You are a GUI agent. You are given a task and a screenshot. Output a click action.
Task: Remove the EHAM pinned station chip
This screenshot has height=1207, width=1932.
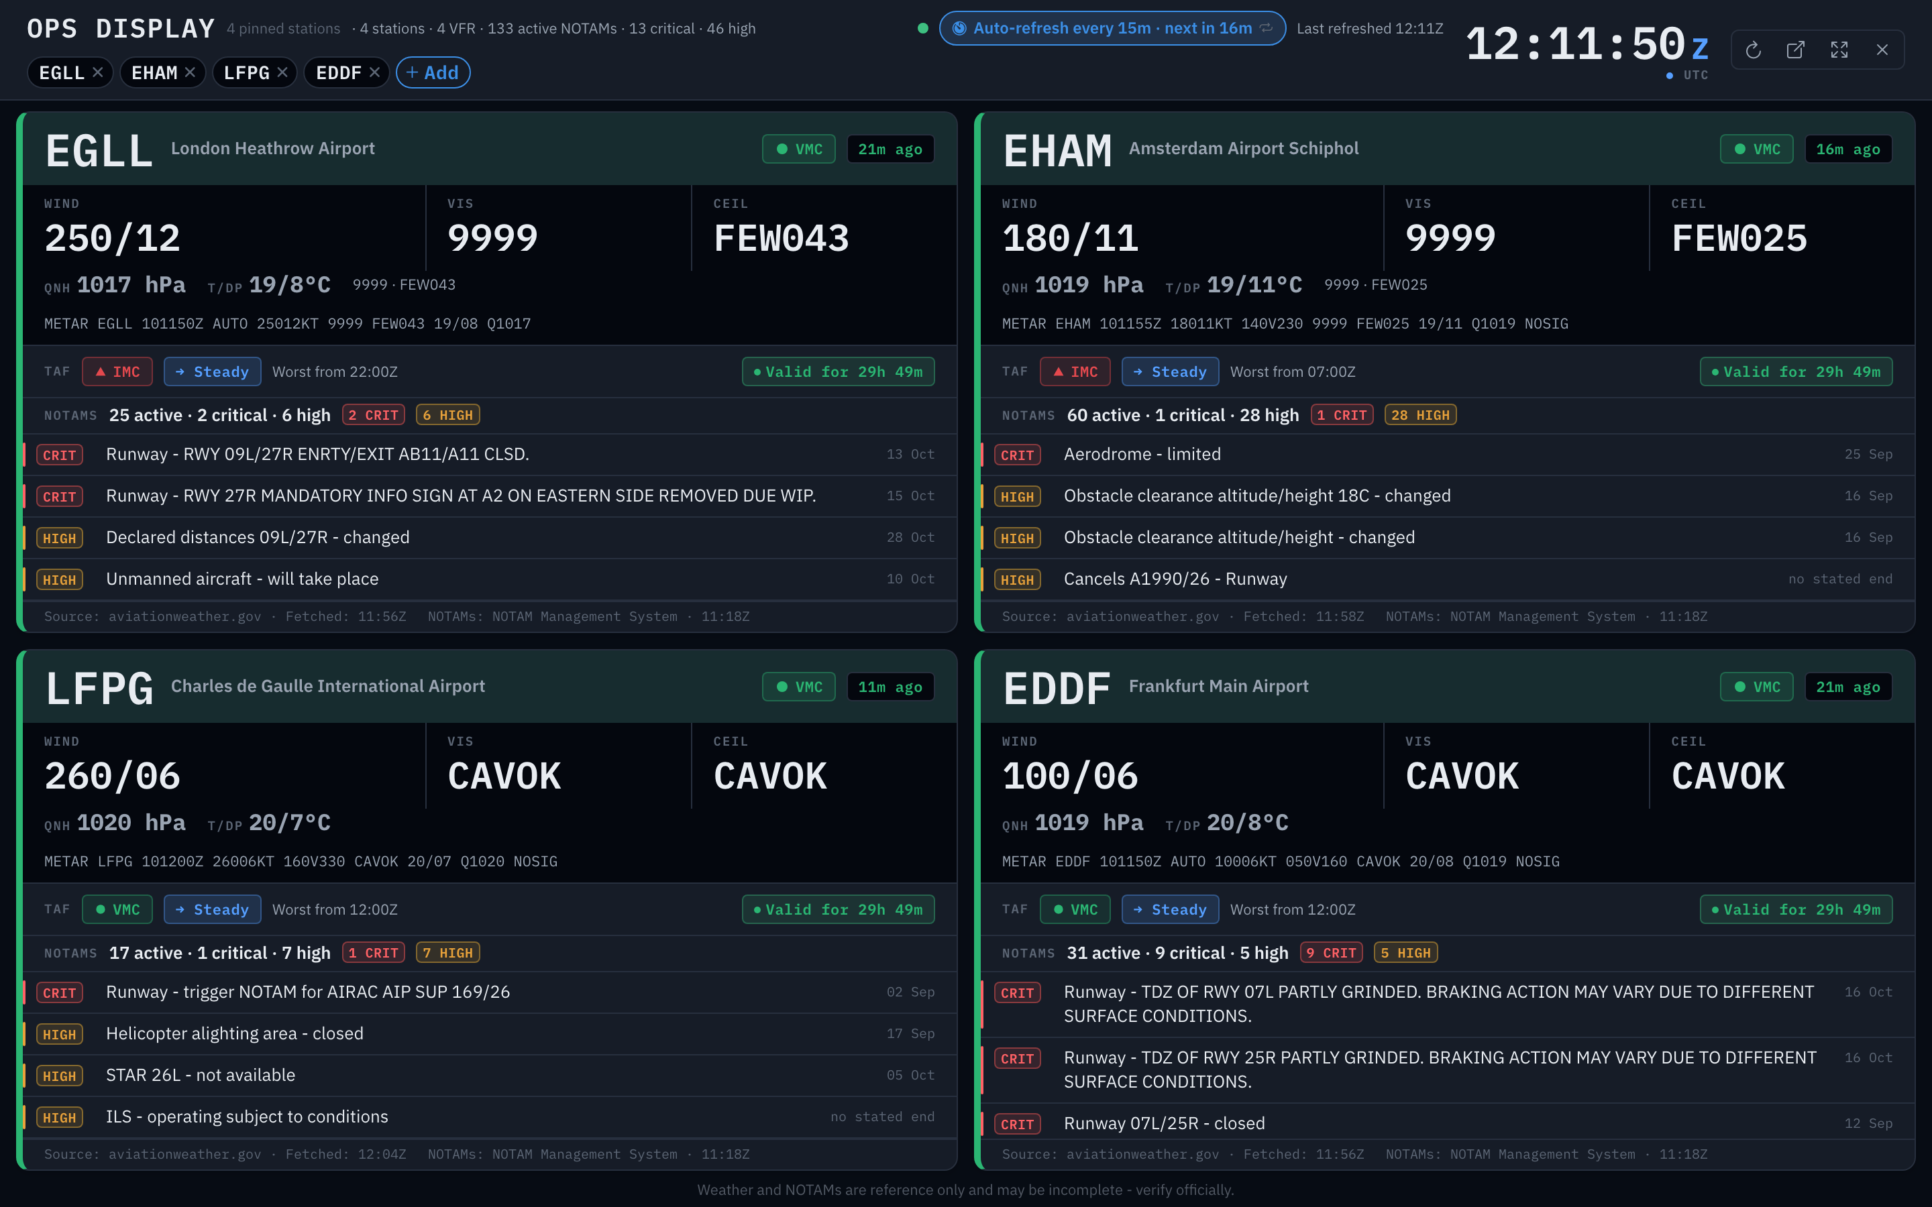pos(190,72)
